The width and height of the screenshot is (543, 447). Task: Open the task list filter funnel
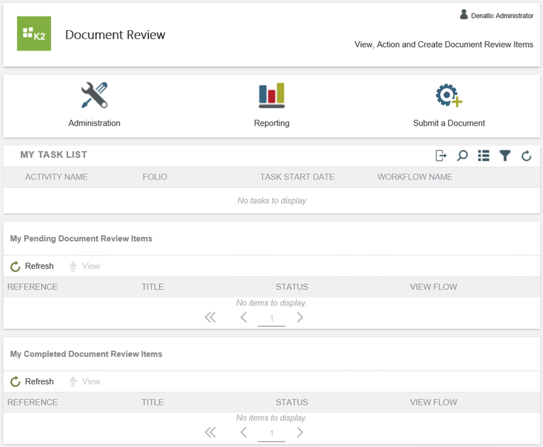pyautogui.click(x=505, y=156)
